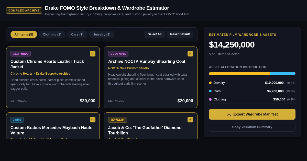Click the heavyweight shearling coat description

point(148,79)
